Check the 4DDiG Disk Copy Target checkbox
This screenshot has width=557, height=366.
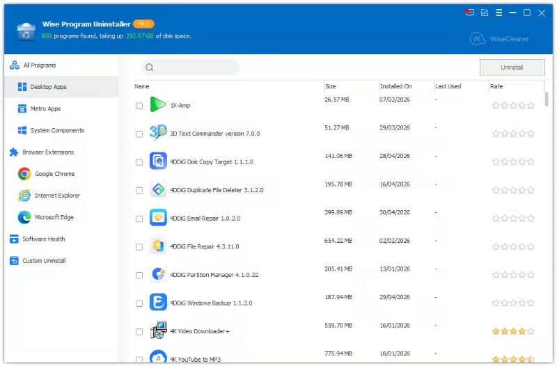coord(139,162)
